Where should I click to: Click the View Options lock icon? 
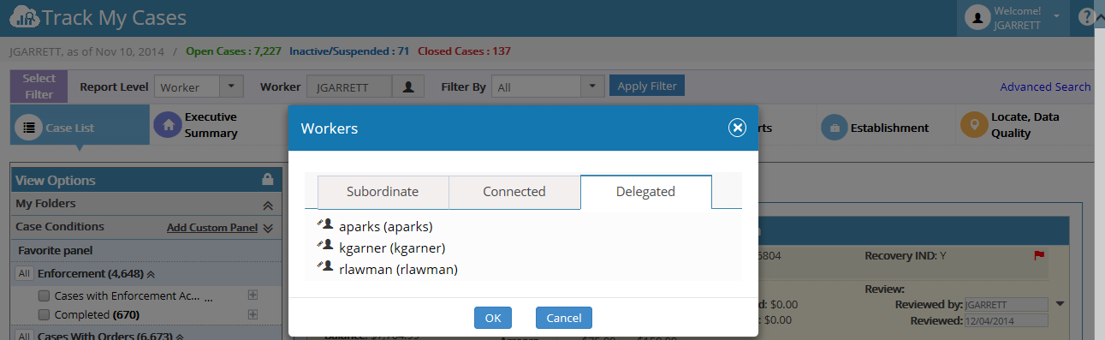(267, 180)
